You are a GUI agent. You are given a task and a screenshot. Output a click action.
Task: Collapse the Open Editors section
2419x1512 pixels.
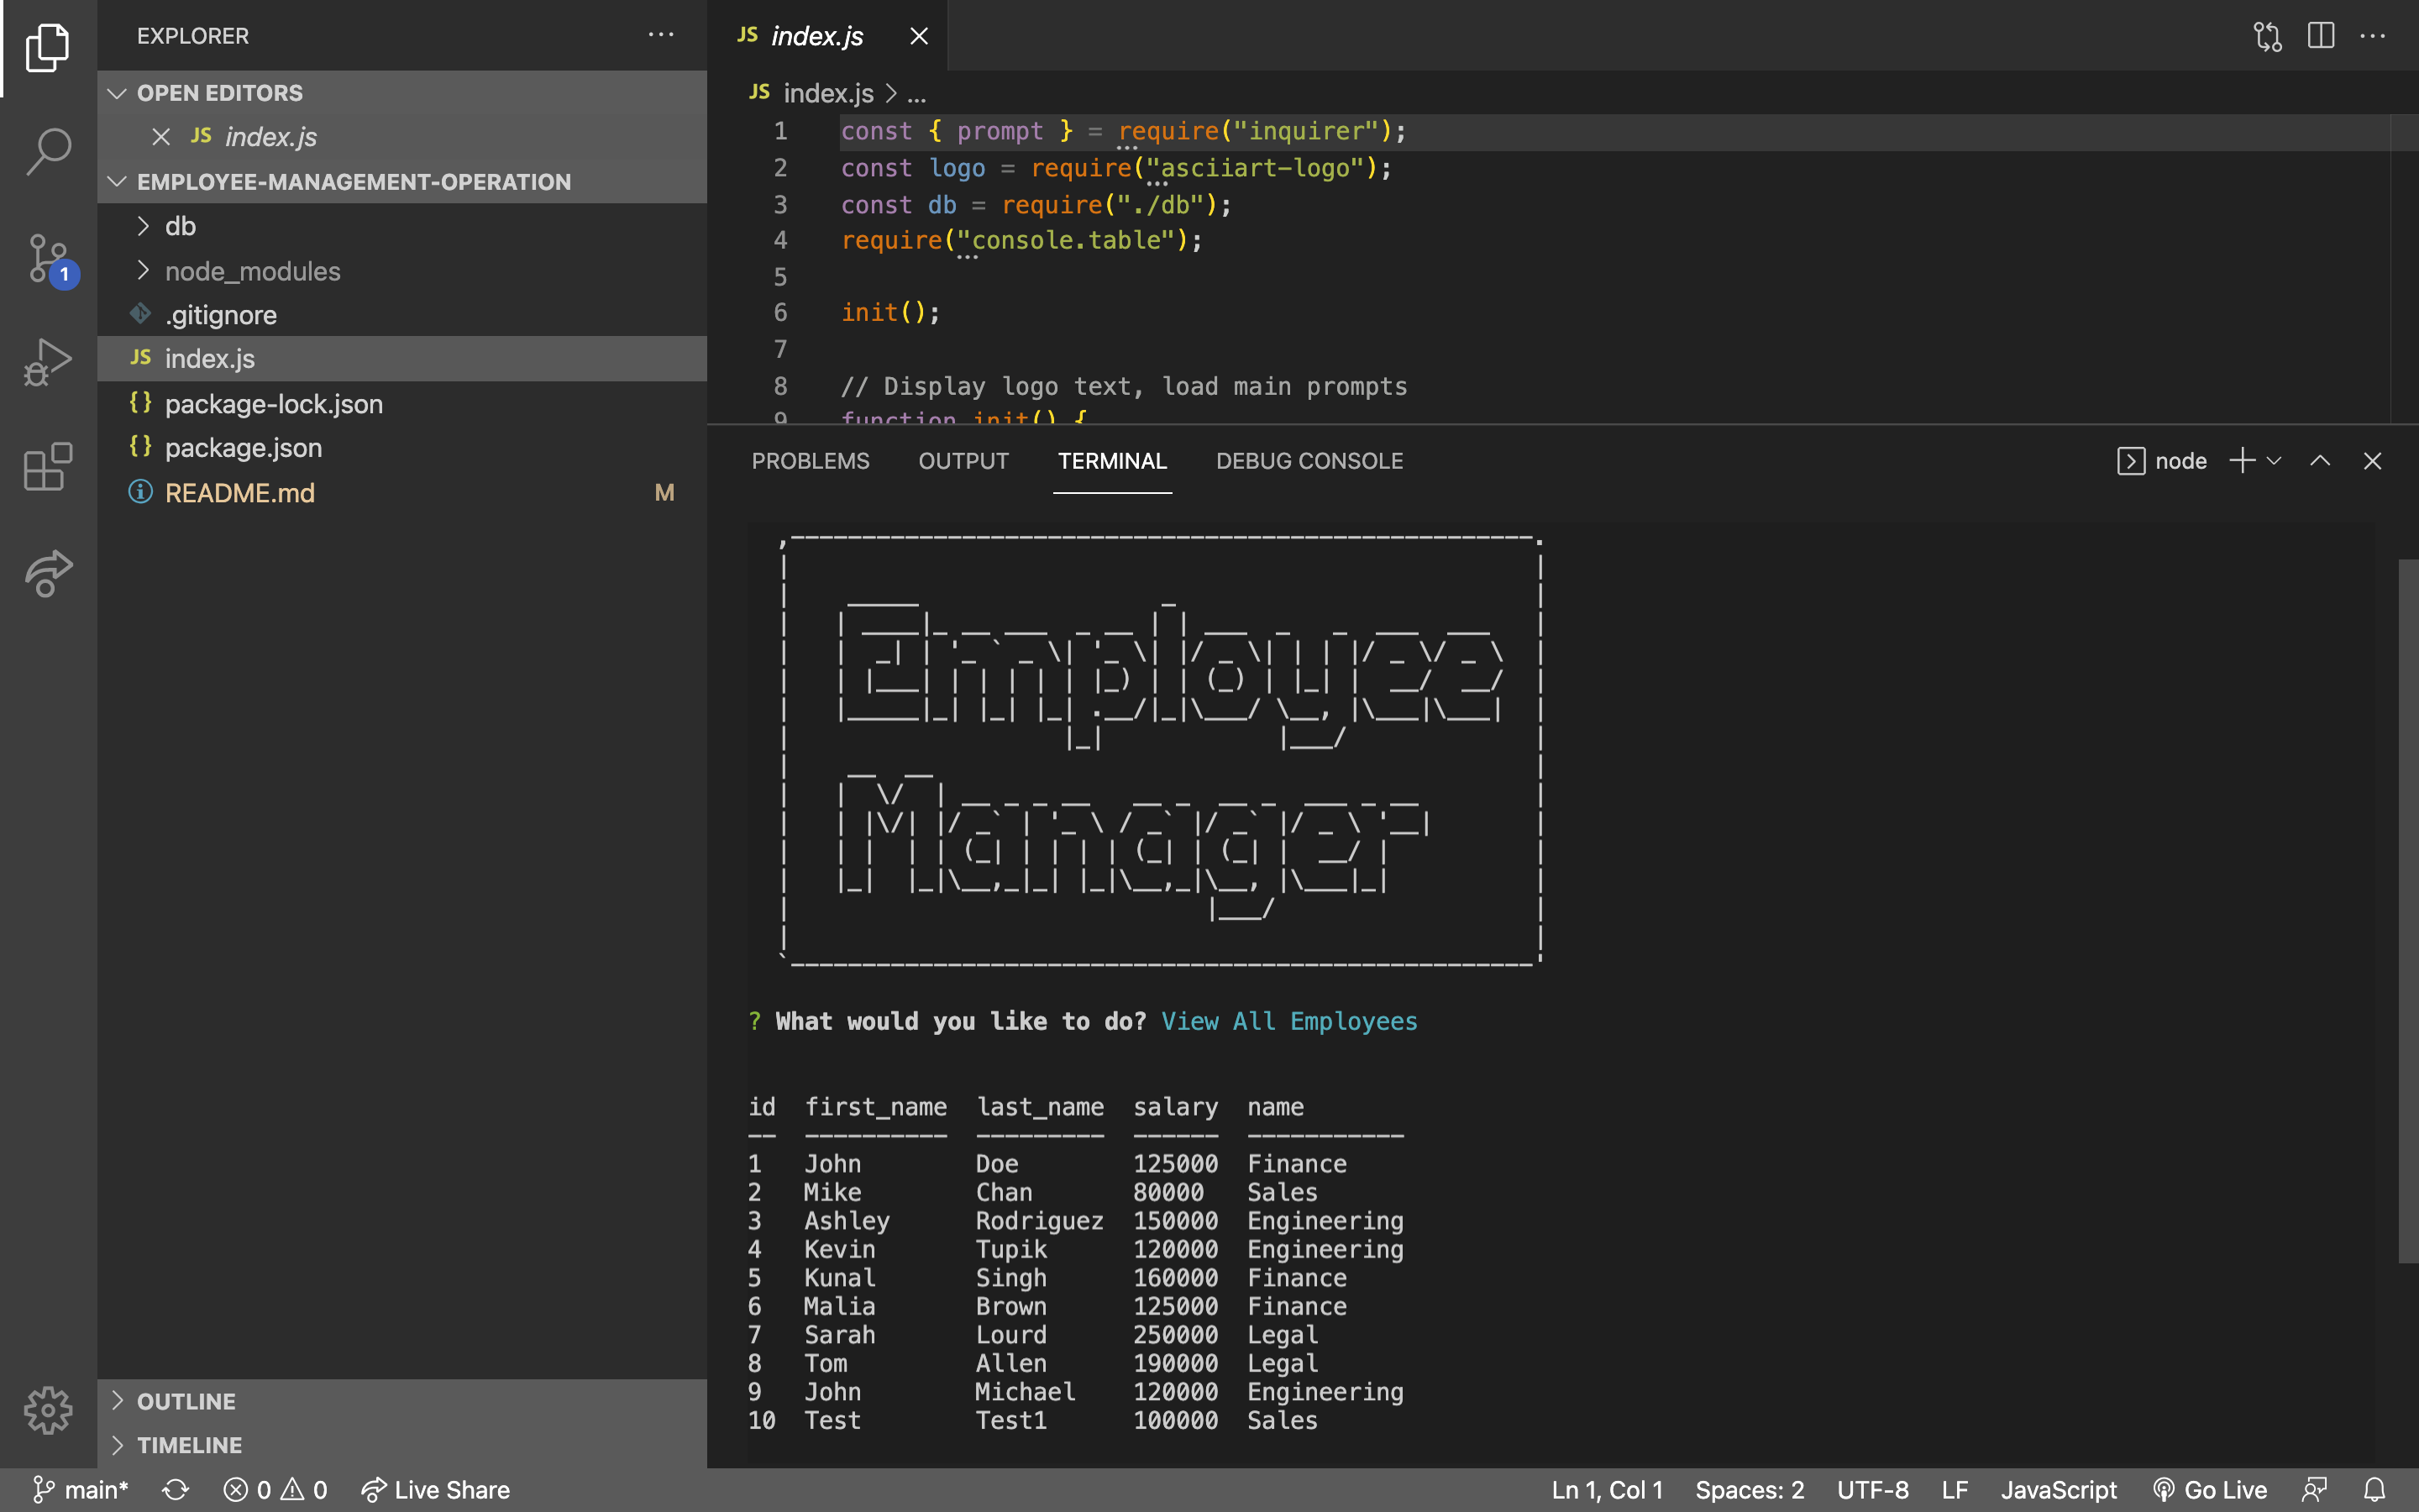pos(401,93)
